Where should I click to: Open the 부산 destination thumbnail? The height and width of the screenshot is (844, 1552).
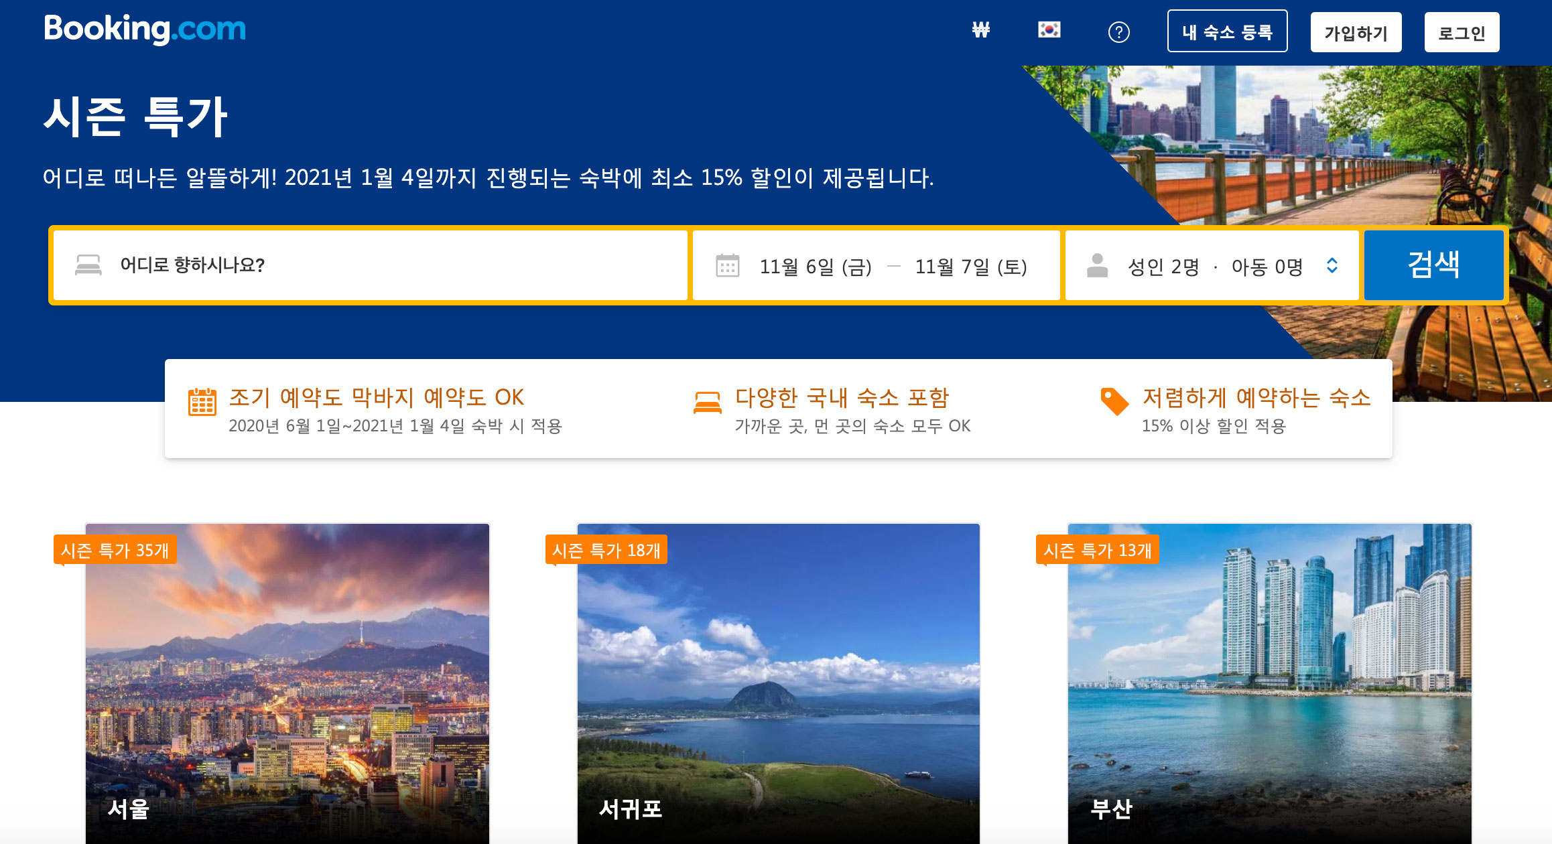[1269, 683]
